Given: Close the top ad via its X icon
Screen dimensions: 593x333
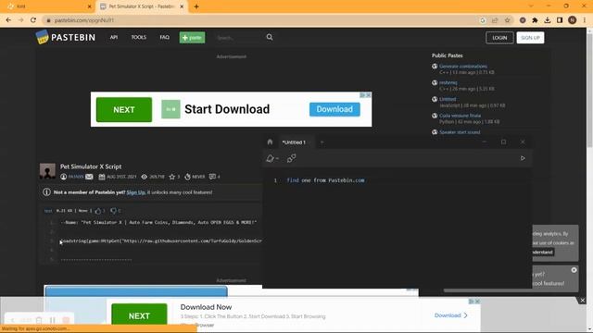Looking at the screenshot, I should pos(369,95).
